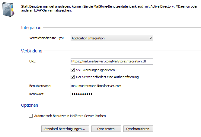This screenshot has height=137, width=201.
Task: Click the 'Kennwort:' label
Action: coord(37,94)
